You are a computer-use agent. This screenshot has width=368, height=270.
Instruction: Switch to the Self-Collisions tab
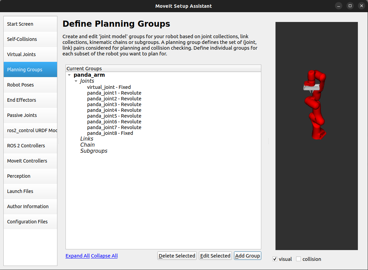coord(30,39)
